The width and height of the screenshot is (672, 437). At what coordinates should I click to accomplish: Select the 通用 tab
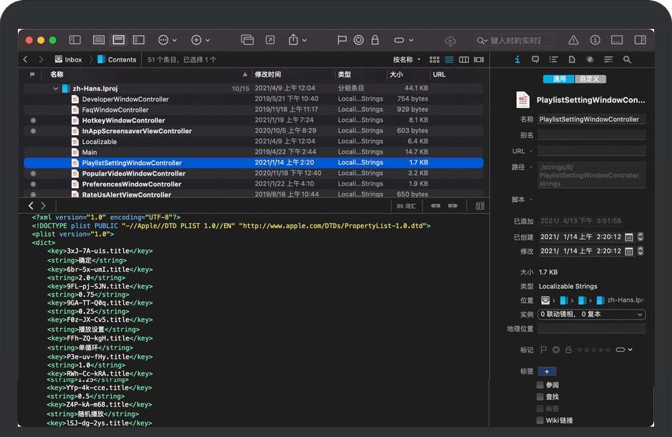click(559, 79)
